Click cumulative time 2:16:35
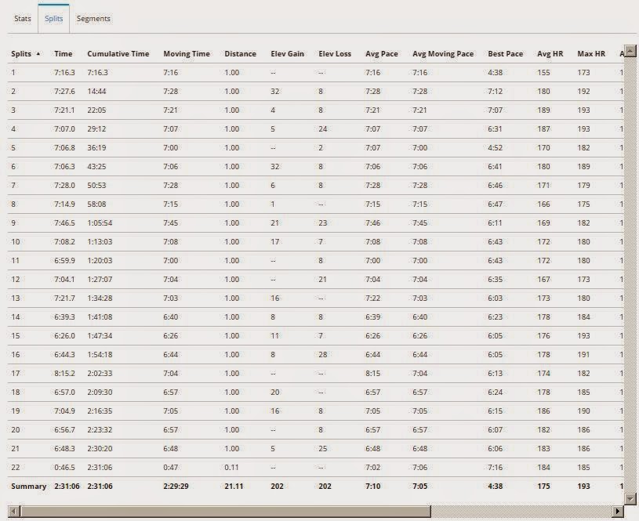Viewport: 639px width, 521px height. point(100,411)
